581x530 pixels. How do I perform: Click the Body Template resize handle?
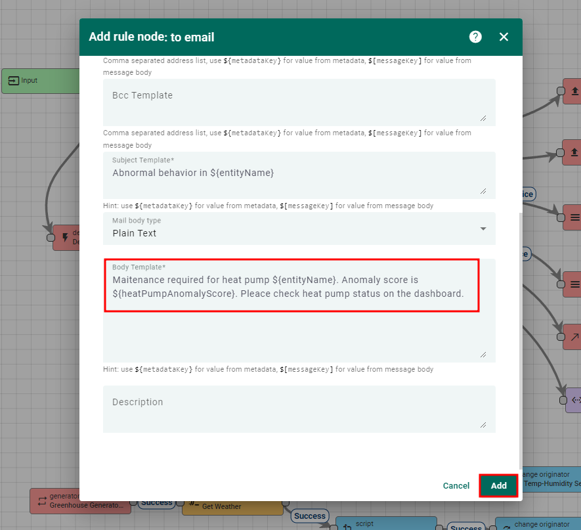(x=483, y=354)
